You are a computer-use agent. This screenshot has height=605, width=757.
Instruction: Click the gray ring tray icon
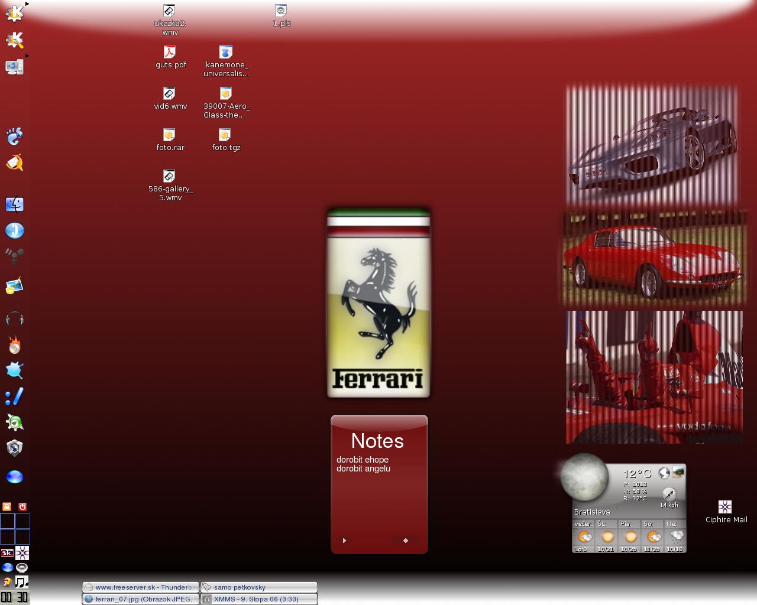[22, 568]
